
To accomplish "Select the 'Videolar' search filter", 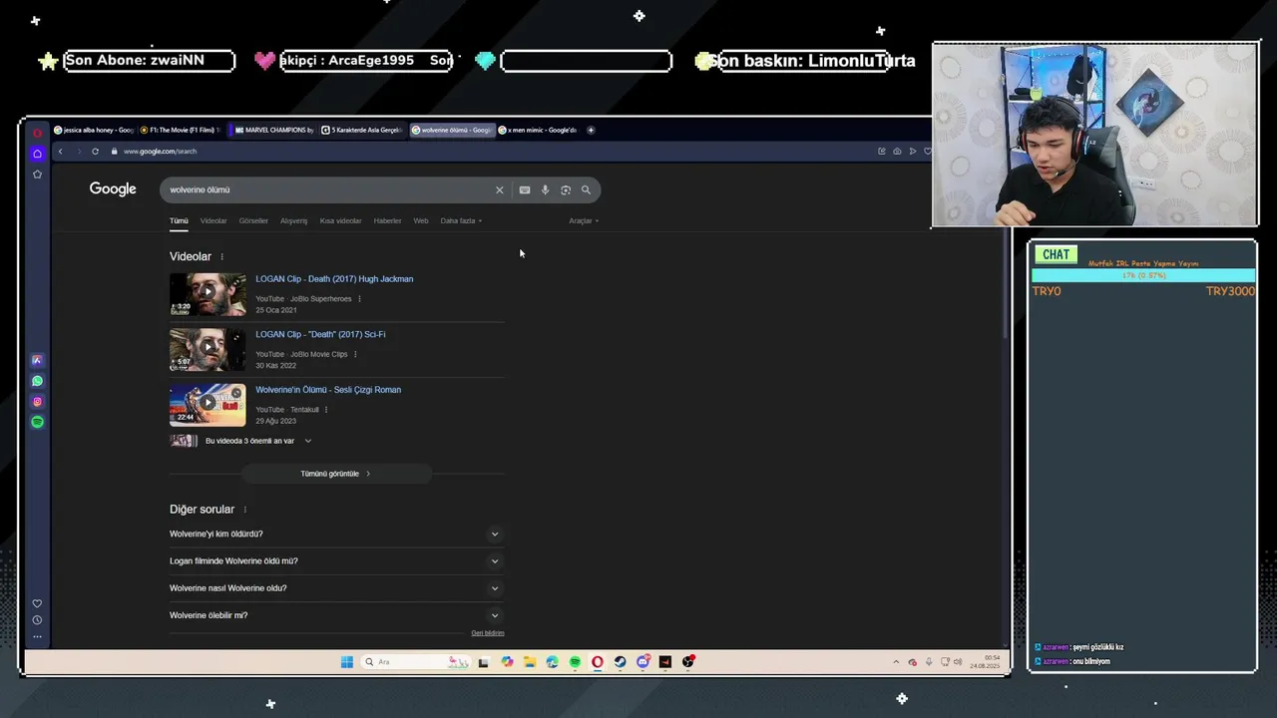I will click(x=213, y=220).
